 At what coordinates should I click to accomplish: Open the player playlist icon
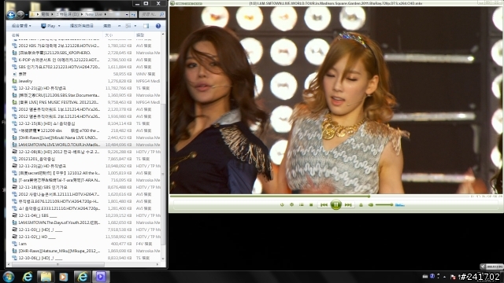click(x=301, y=204)
